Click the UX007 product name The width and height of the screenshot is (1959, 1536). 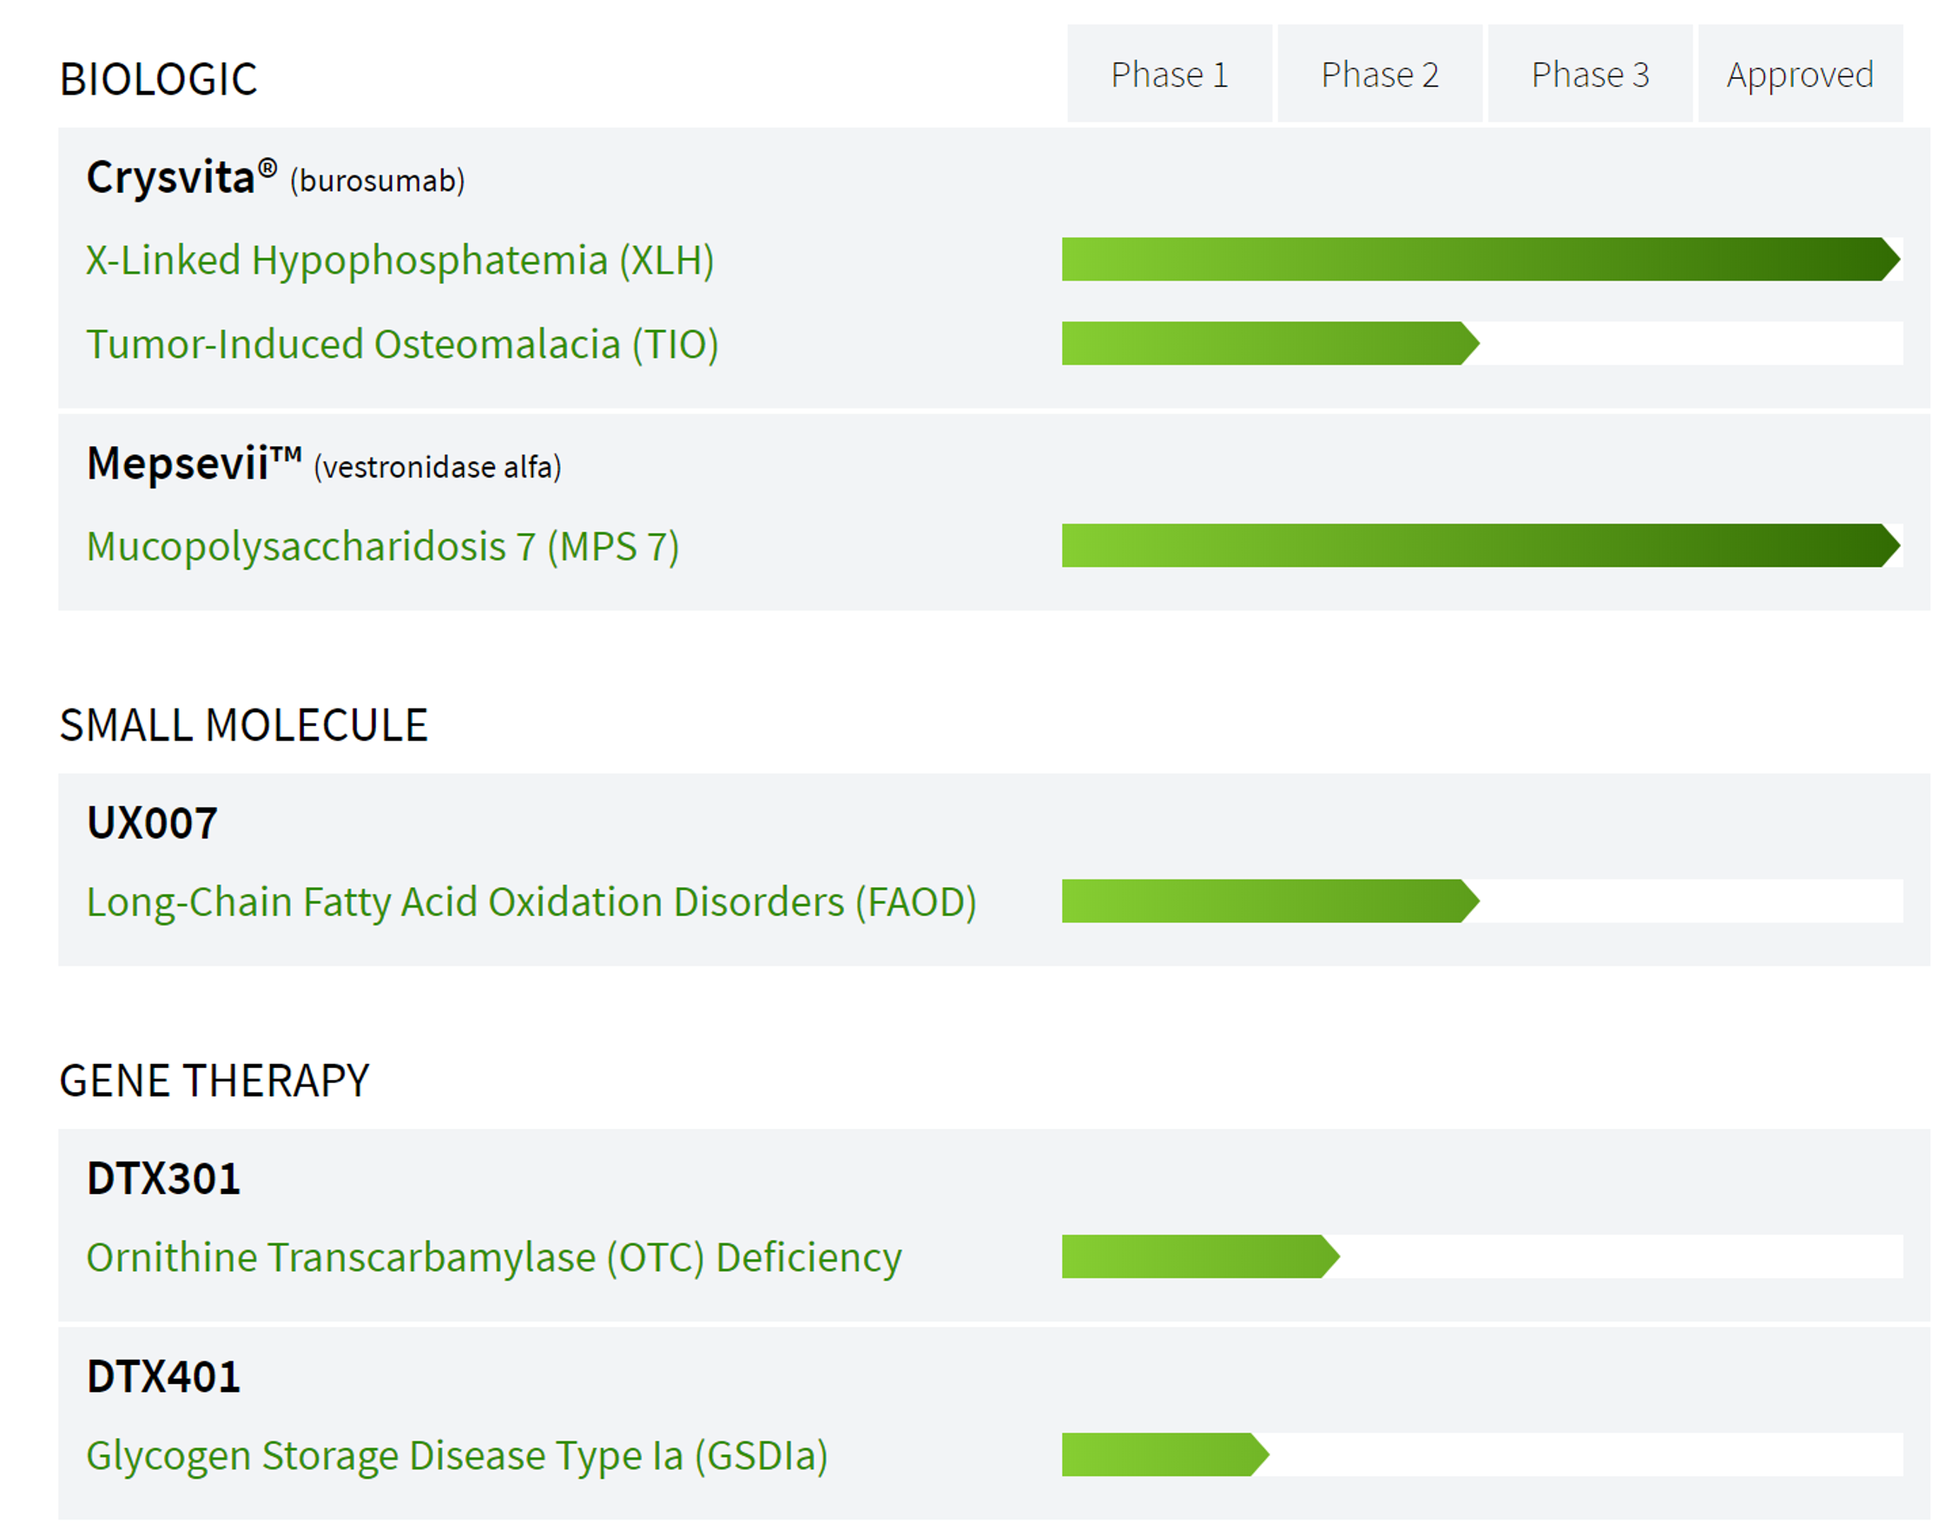coord(152,823)
